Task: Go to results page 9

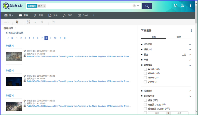Action: 50,38
